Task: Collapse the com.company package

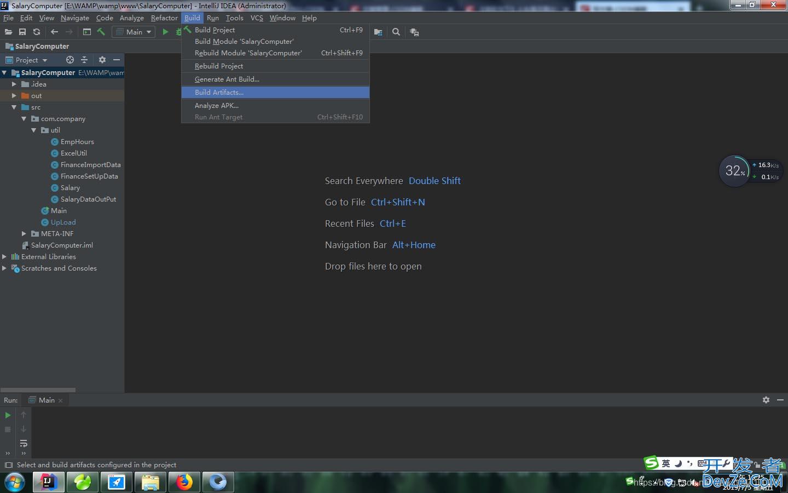Action: click(24, 118)
